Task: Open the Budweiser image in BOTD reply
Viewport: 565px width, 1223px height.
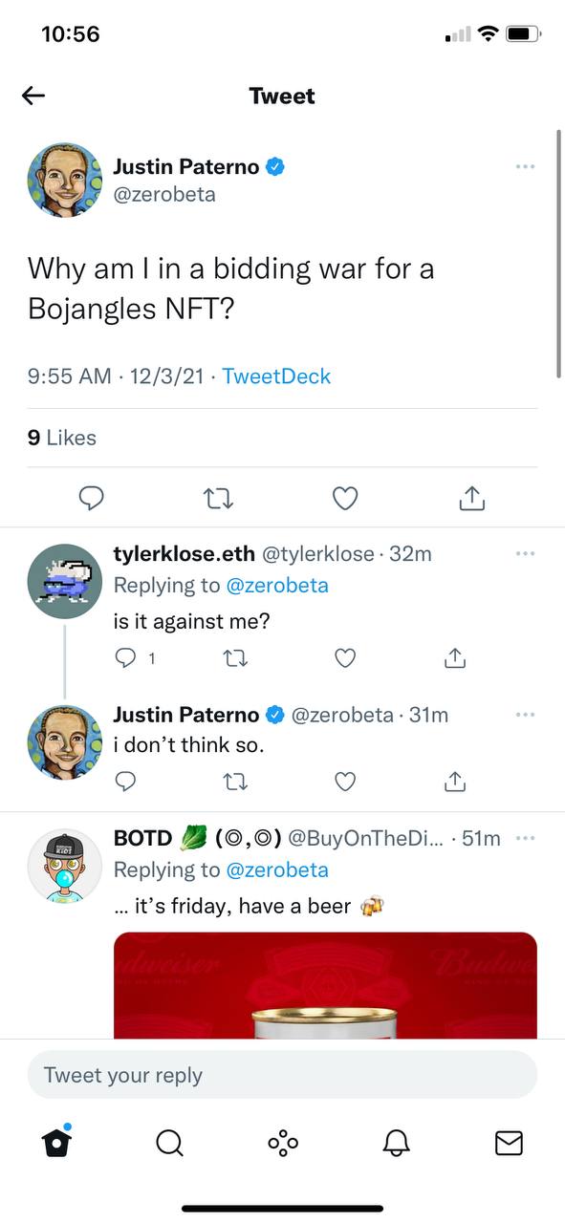Action: 325,985
